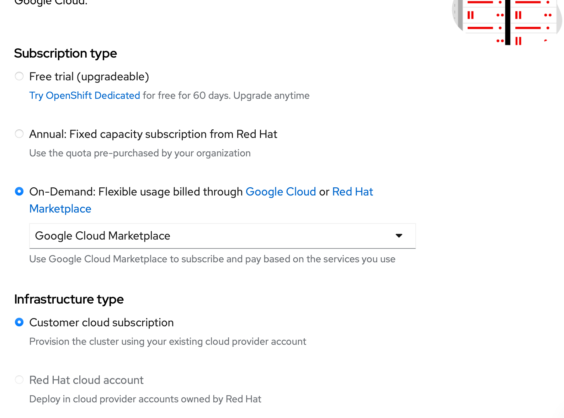Image resolution: width=564 pixels, height=418 pixels.
Task: Select the On-Demand radio button
Action: (19, 192)
